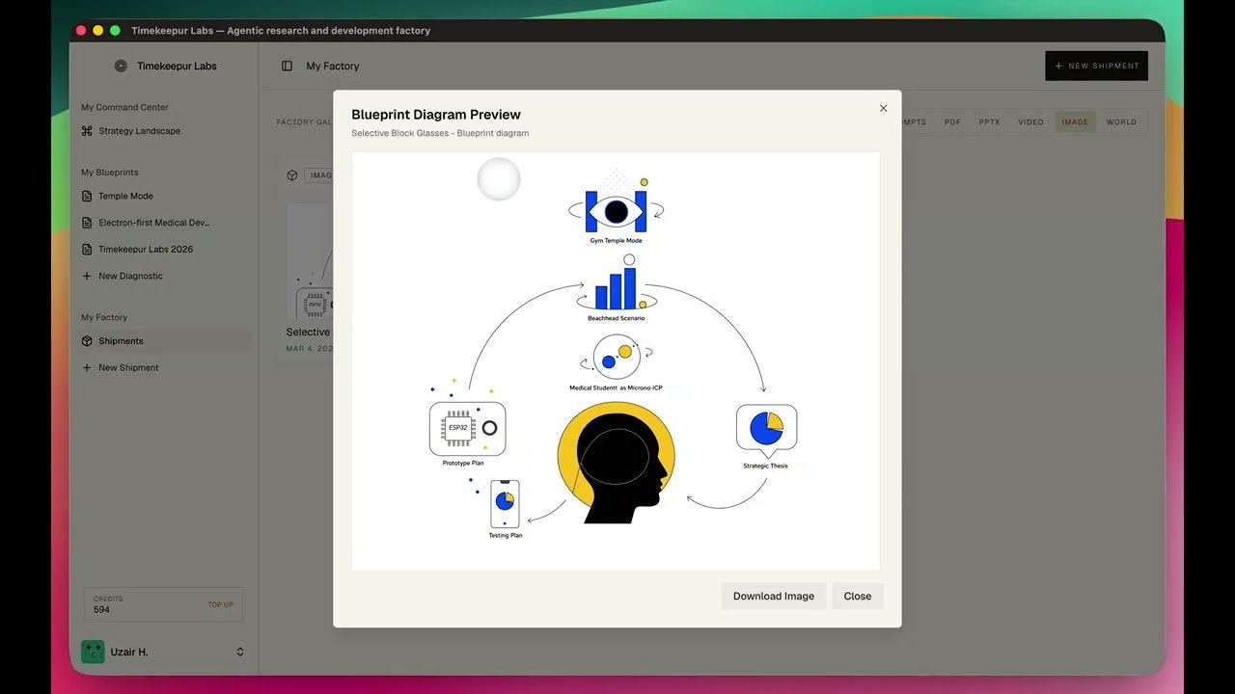
Task: Click the My Factory sidebar panel icon
Action: pos(286,66)
